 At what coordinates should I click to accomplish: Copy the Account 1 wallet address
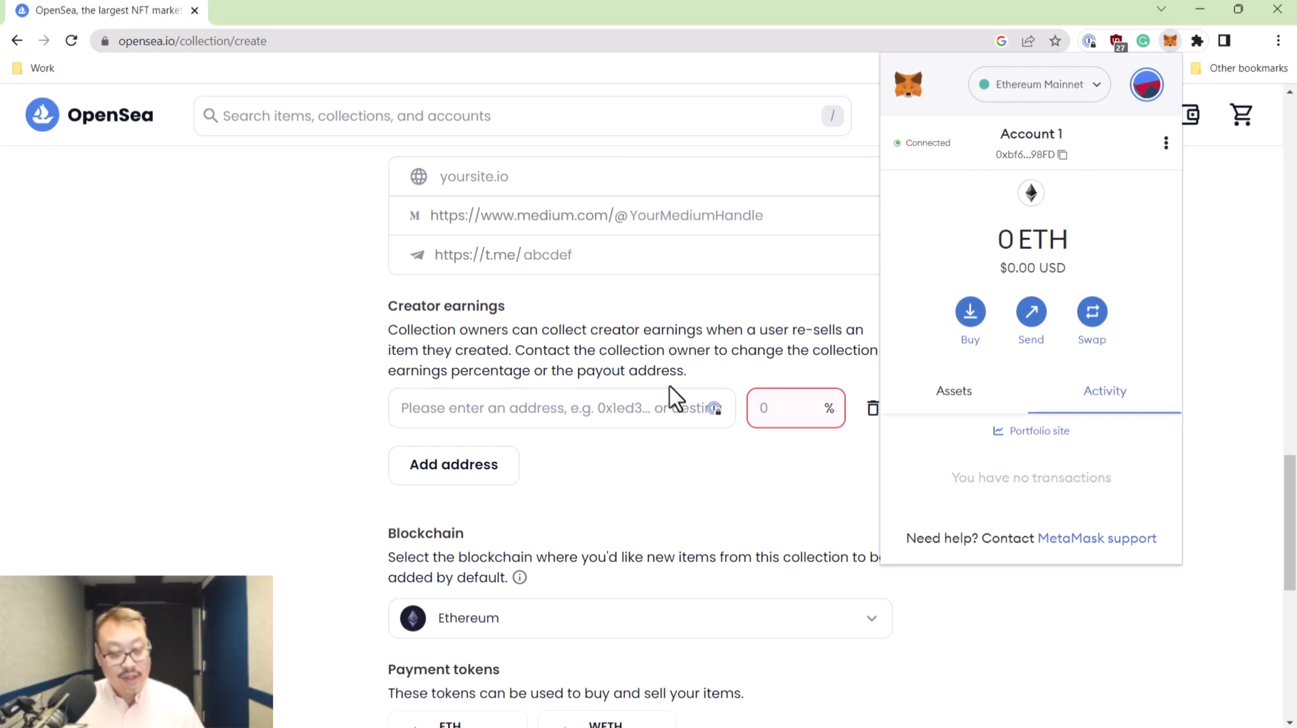1063,155
